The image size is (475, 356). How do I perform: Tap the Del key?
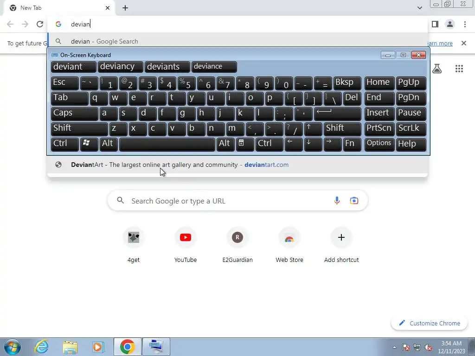(353, 98)
